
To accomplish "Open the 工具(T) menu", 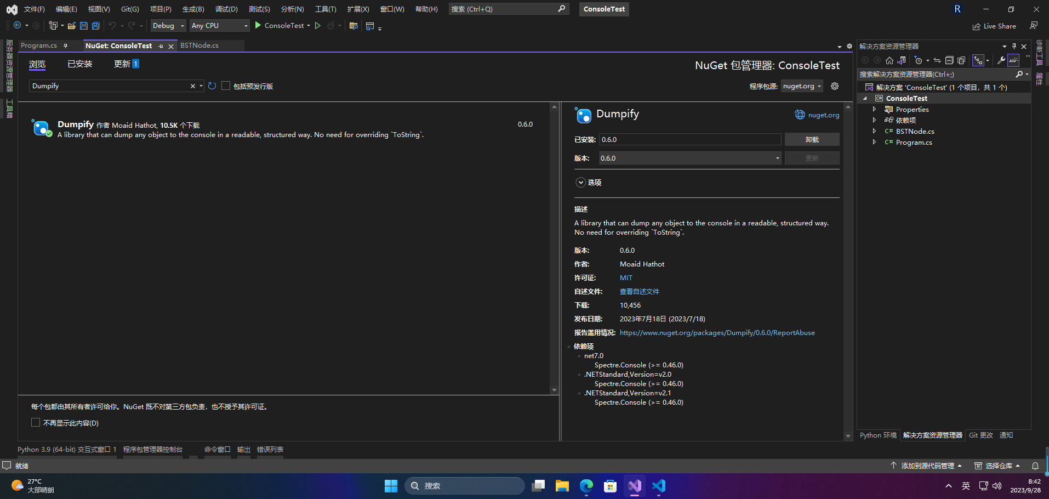I will click(x=326, y=9).
